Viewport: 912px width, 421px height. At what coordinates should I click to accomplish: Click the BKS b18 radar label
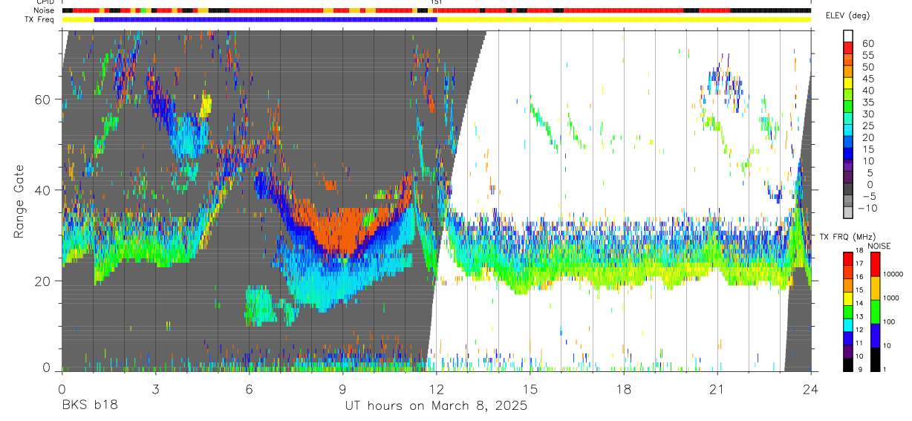[x=88, y=406]
